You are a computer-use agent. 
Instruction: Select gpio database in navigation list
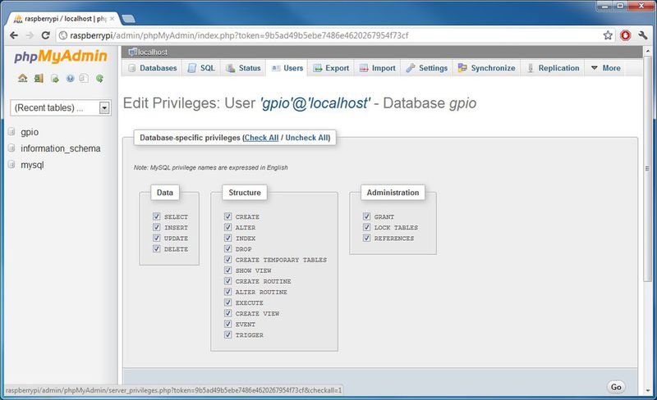coord(30,132)
